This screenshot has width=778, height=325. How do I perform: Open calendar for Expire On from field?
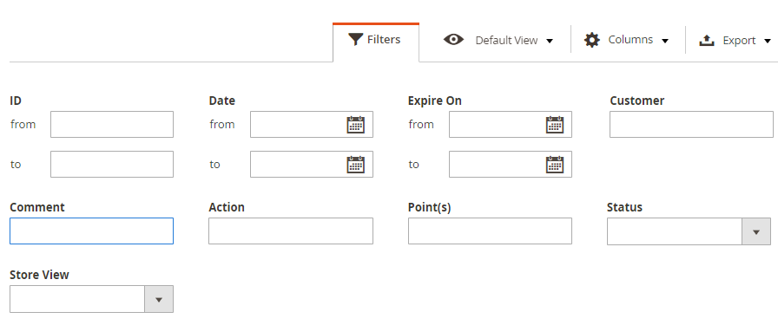click(x=555, y=124)
